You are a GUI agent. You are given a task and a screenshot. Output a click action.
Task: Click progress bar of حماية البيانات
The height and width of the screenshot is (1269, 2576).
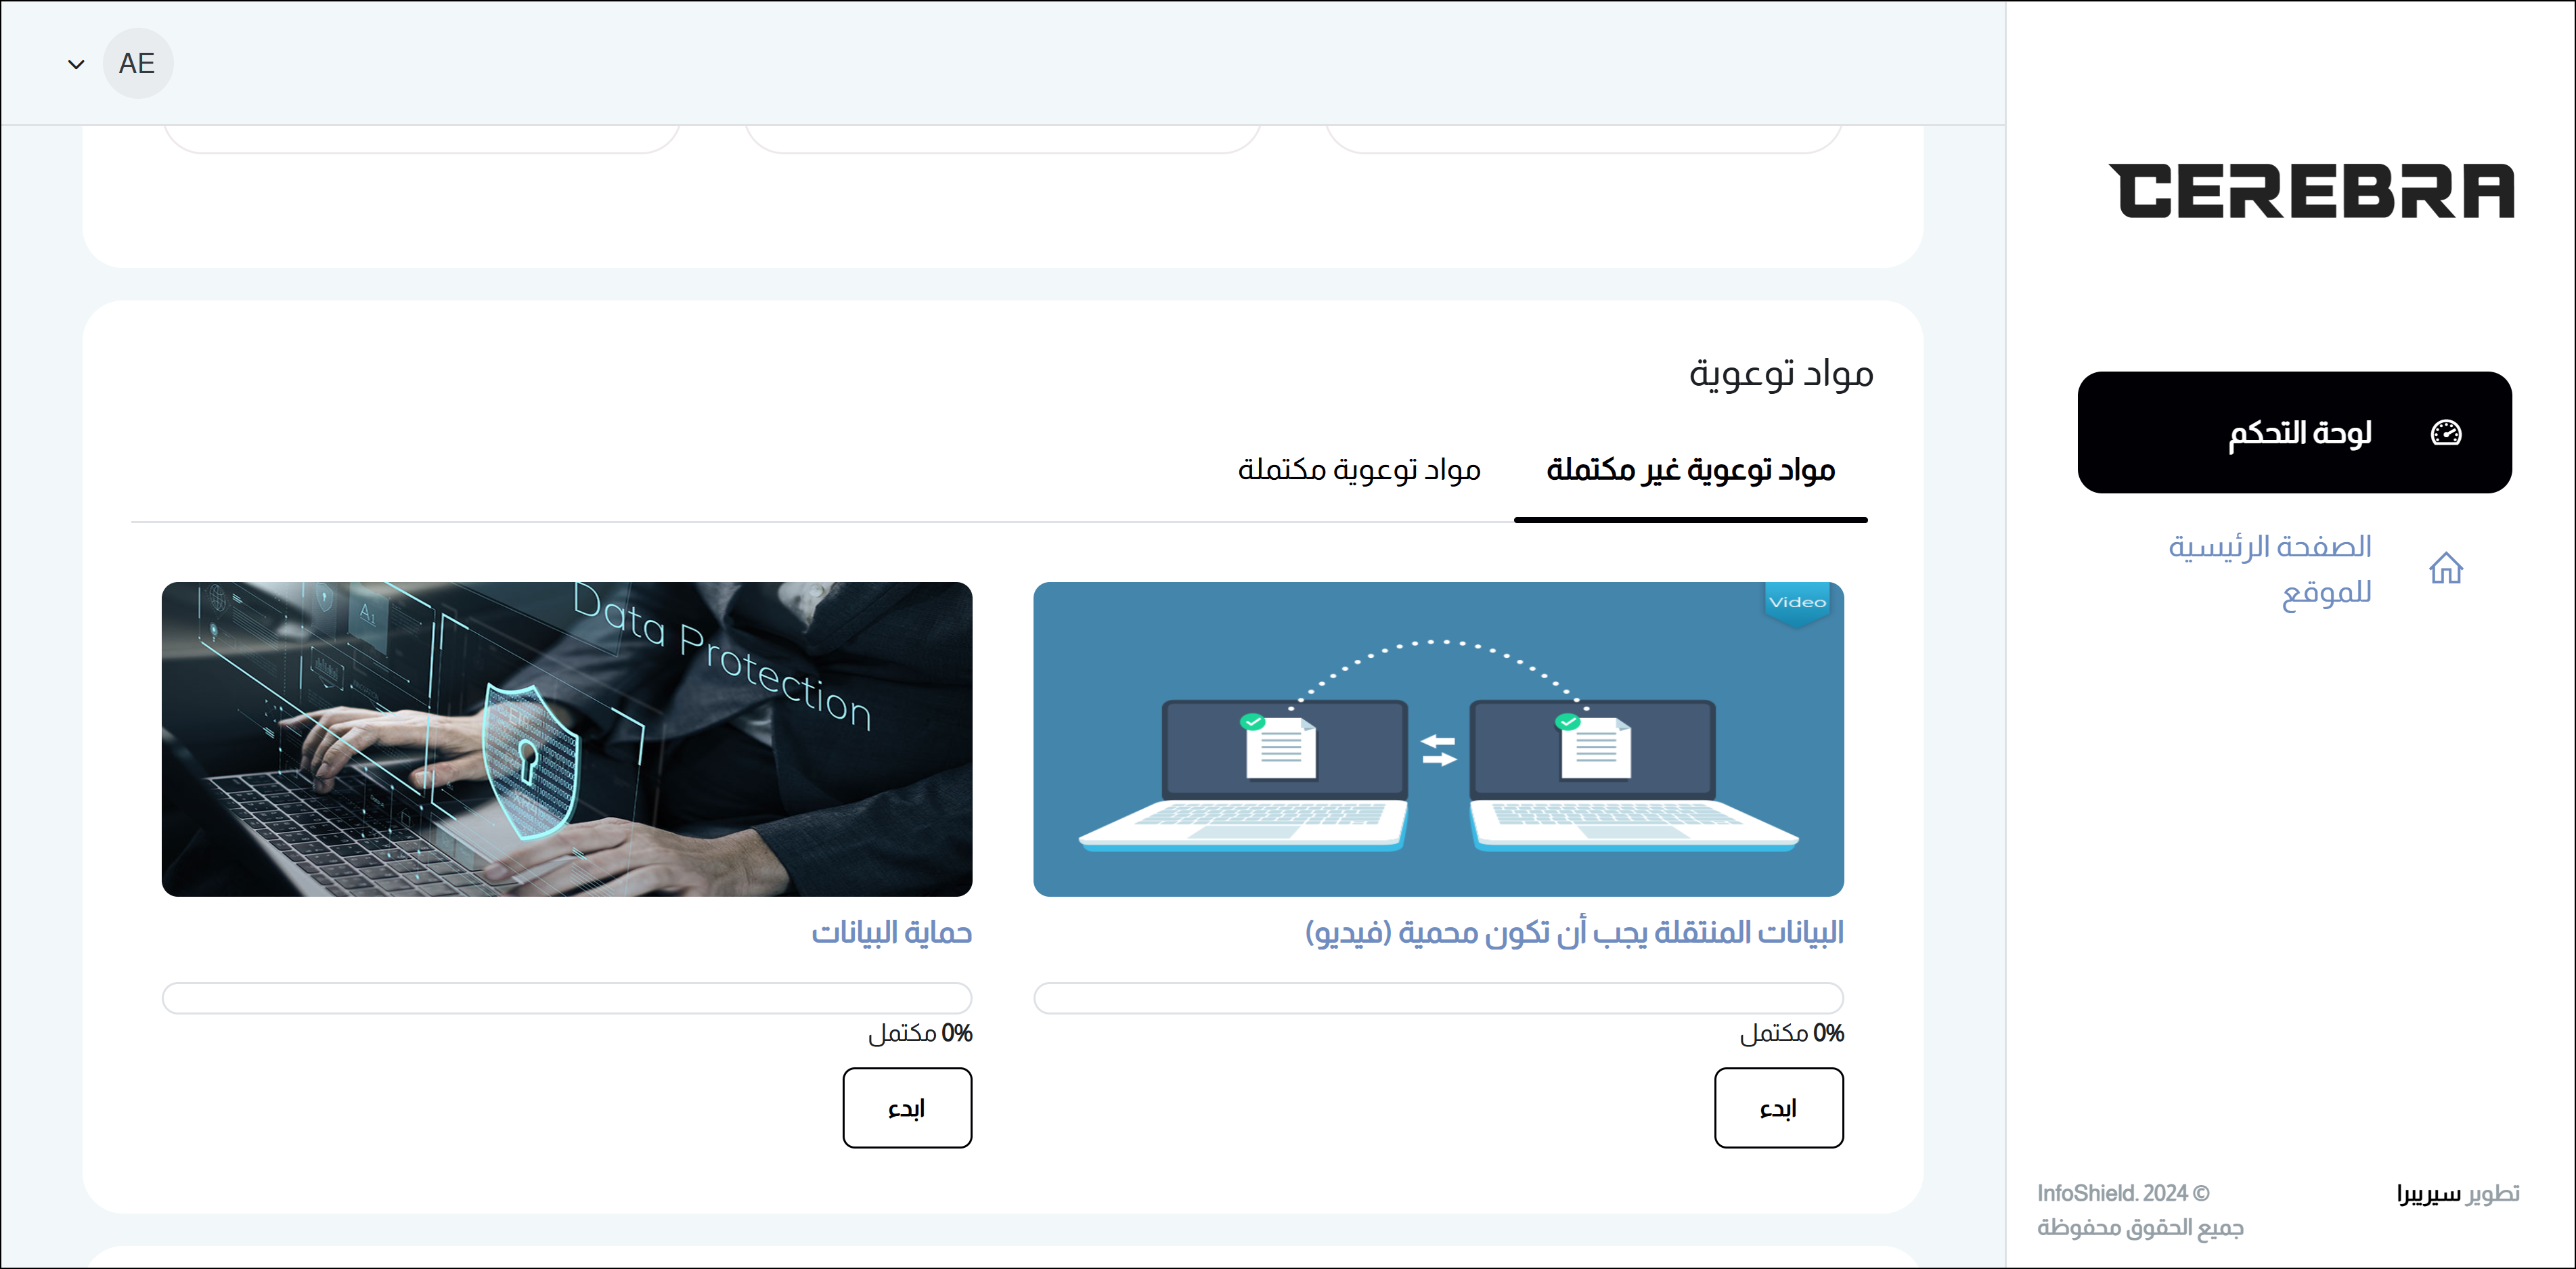(567, 998)
